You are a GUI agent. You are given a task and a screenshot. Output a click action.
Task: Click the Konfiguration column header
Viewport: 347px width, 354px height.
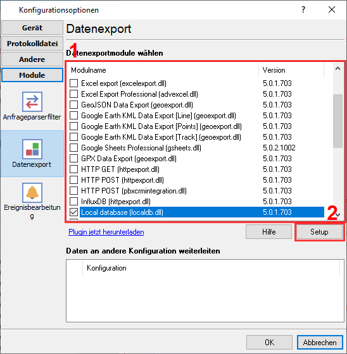tap(211, 268)
